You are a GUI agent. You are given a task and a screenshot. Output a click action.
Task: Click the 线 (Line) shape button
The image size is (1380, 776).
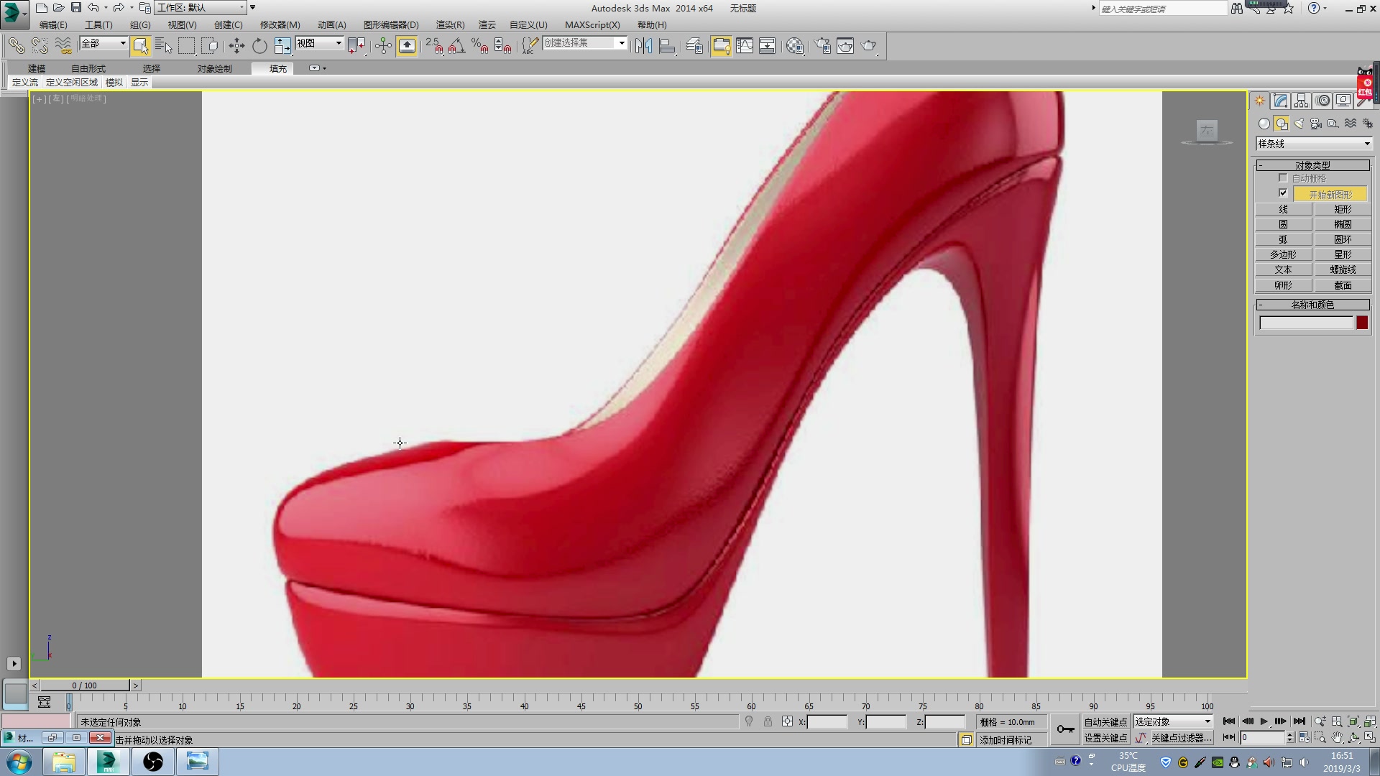pyautogui.click(x=1283, y=209)
